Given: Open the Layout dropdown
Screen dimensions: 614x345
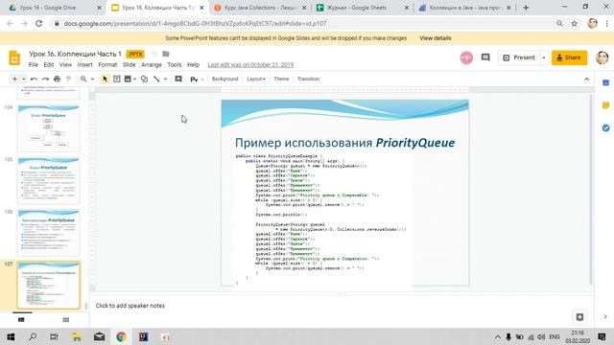Looking at the screenshot, I should [x=256, y=79].
